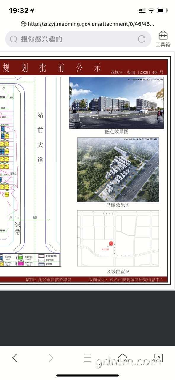Tap the globe icon beside the URL
This screenshot has width=175, height=380.
(24, 24)
